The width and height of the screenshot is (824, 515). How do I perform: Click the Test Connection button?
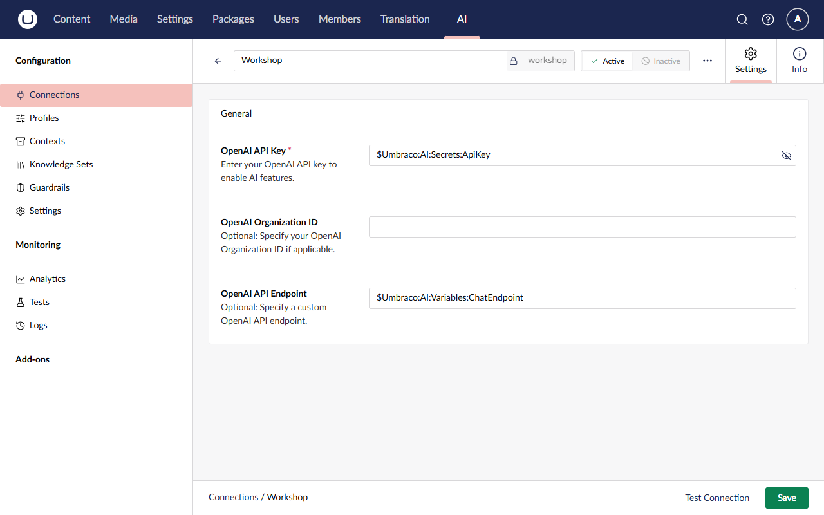coord(717,498)
